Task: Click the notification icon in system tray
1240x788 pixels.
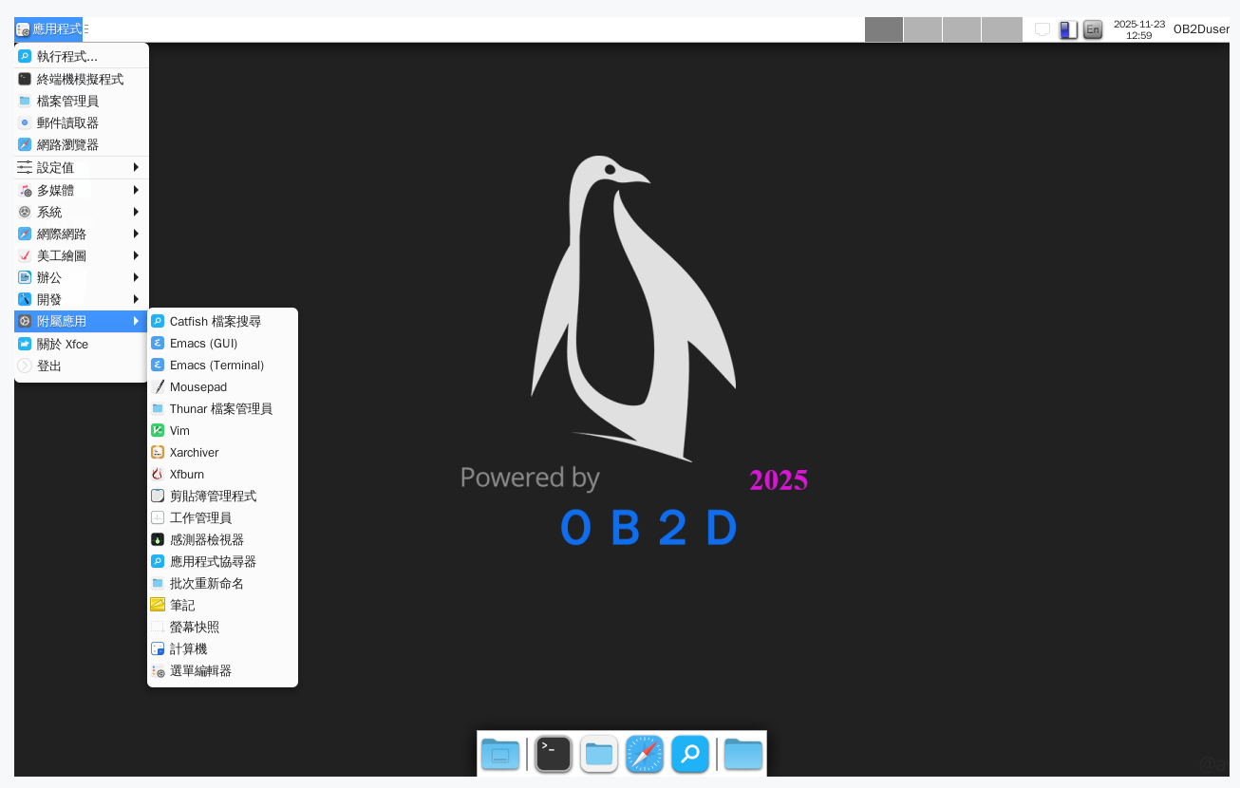Action: [x=1043, y=29]
